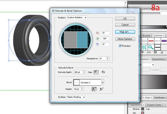
Task: Open the Graphic Styles tab
Action: pos(154,105)
